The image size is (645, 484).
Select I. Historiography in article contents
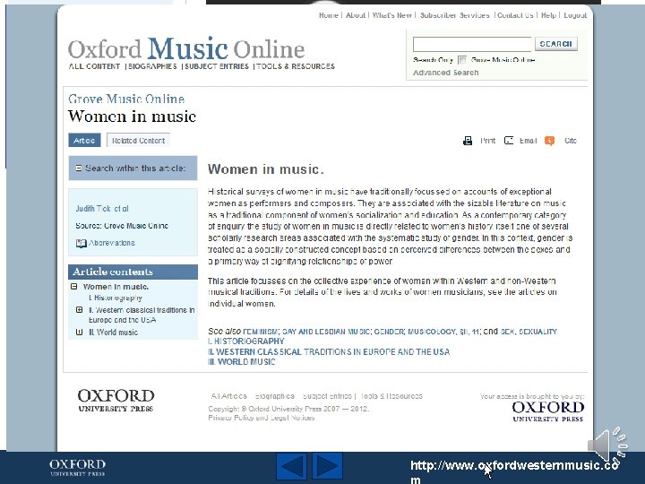(116, 298)
